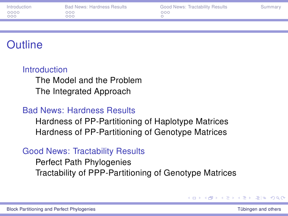Go to next frame arrow
The width and height of the screenshot is (288, 216).
(x=216, y=198)
